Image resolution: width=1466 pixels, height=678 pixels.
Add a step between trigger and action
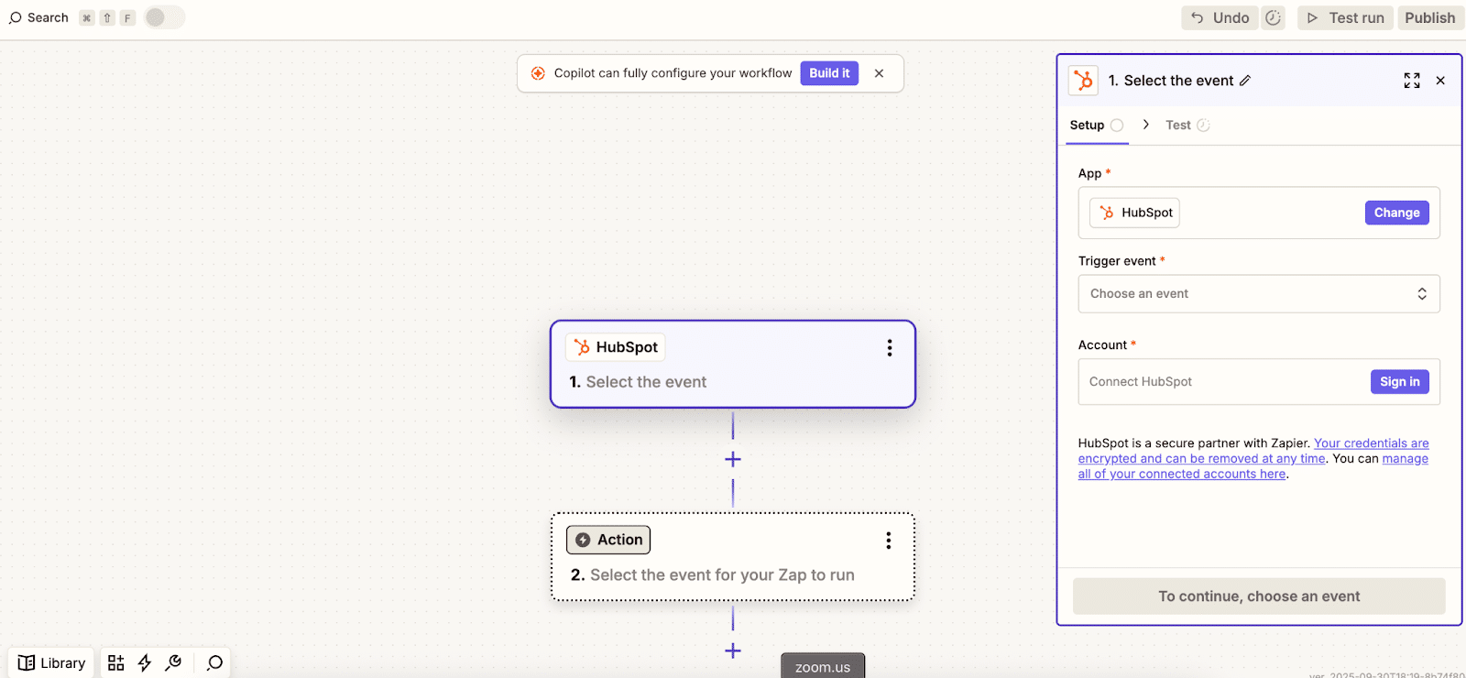pyautogui.click(x=733, y=459)
